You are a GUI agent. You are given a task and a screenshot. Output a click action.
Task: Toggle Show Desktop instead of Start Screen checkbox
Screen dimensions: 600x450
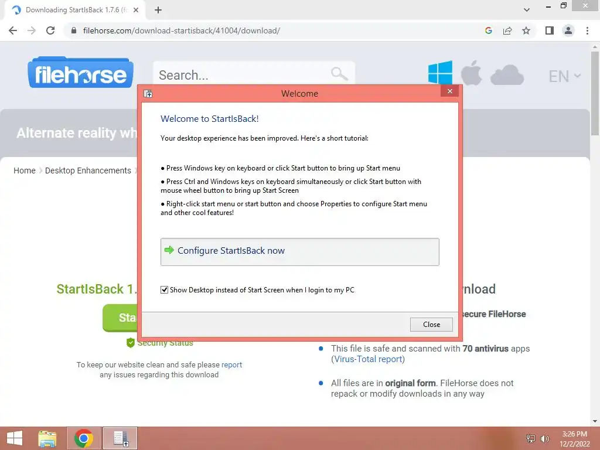tap(164, 289)
